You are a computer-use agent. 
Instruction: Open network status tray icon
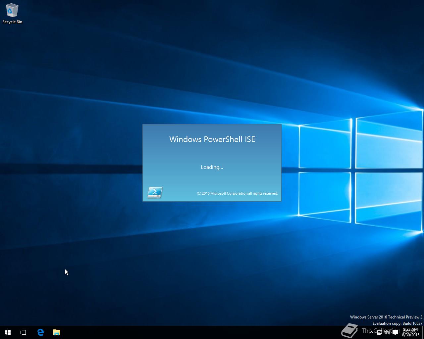tap(379, 332)
